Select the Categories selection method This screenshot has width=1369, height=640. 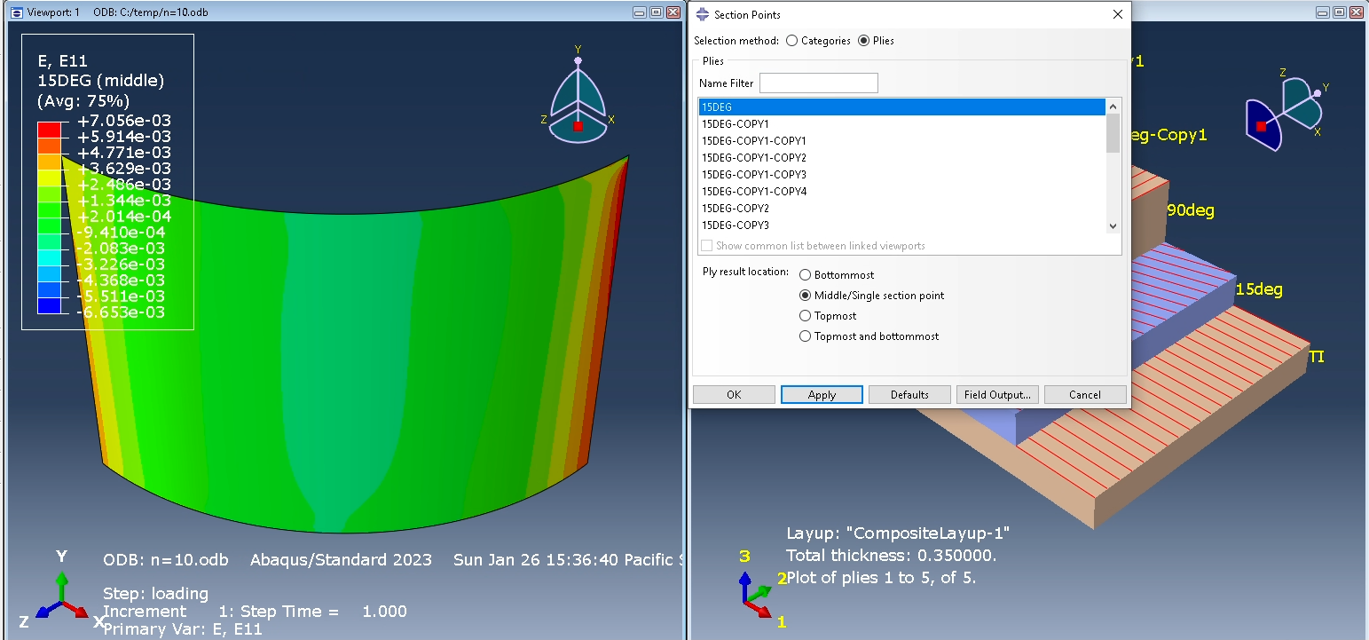[791, 40]
